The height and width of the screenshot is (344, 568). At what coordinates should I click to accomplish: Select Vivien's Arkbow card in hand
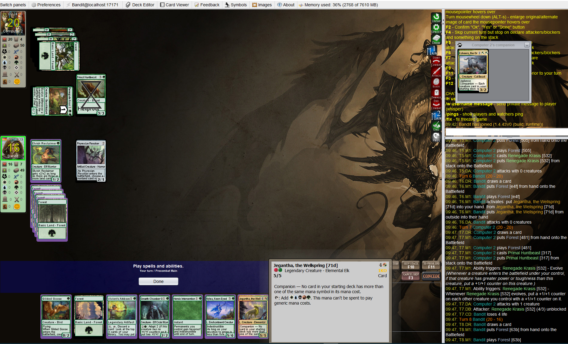[x=122, y=317]
